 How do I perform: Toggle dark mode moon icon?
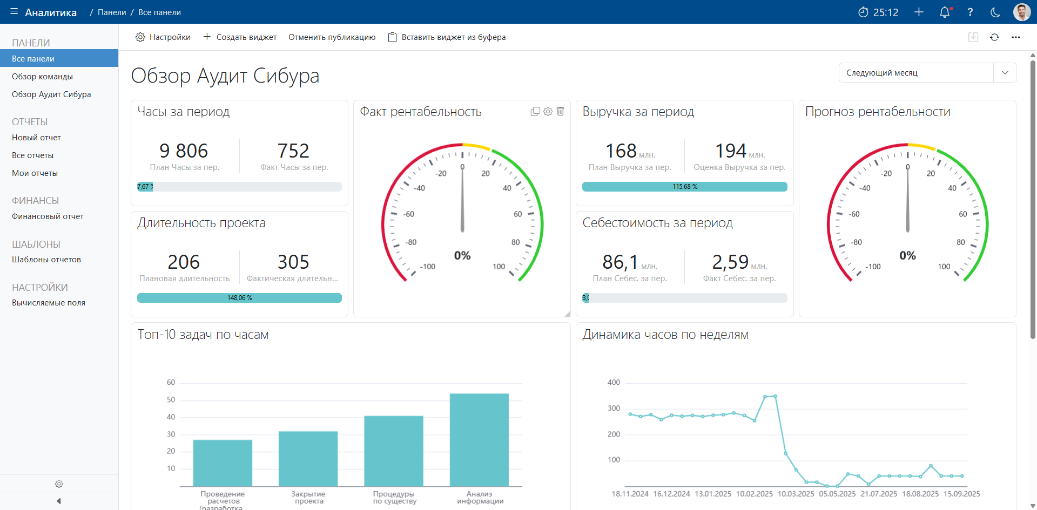point(995,12)
